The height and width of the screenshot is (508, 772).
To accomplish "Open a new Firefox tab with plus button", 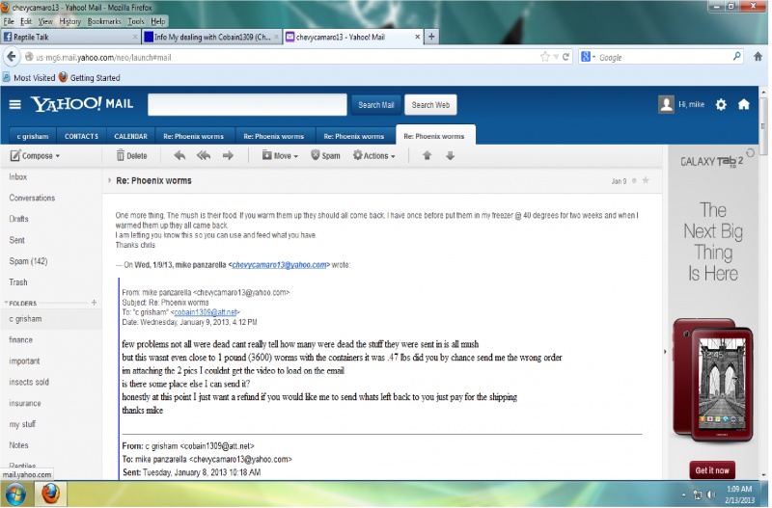I will 431,37.
